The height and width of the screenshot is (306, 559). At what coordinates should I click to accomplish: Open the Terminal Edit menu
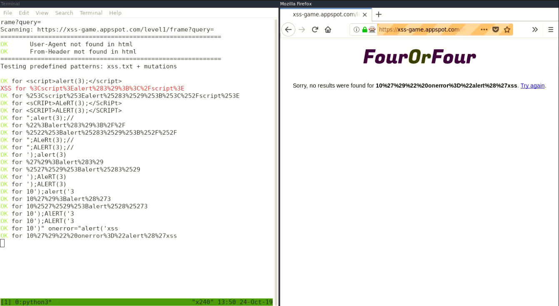click(24, 13)
